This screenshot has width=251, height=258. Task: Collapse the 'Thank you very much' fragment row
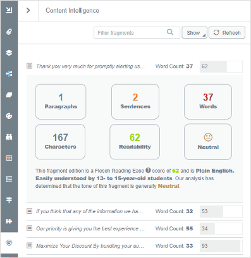click(135, 66)
